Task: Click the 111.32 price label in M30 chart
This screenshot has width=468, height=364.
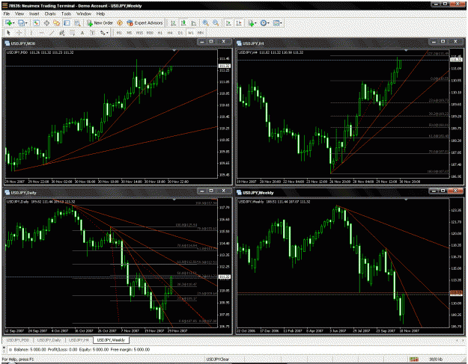Action: coord(224,66)
